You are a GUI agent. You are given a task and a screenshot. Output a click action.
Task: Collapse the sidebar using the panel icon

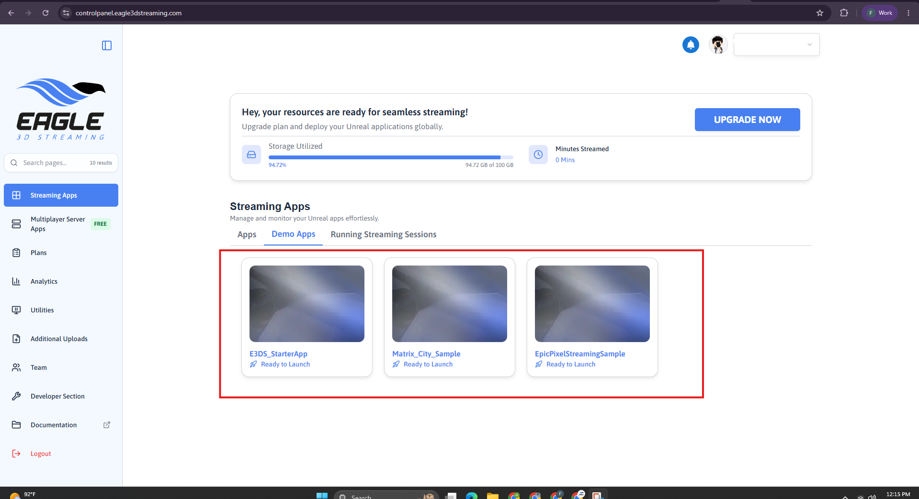107,45
